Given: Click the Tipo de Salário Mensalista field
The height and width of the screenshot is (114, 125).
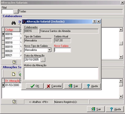Looking at the screenshot, I should pos(38,40).
